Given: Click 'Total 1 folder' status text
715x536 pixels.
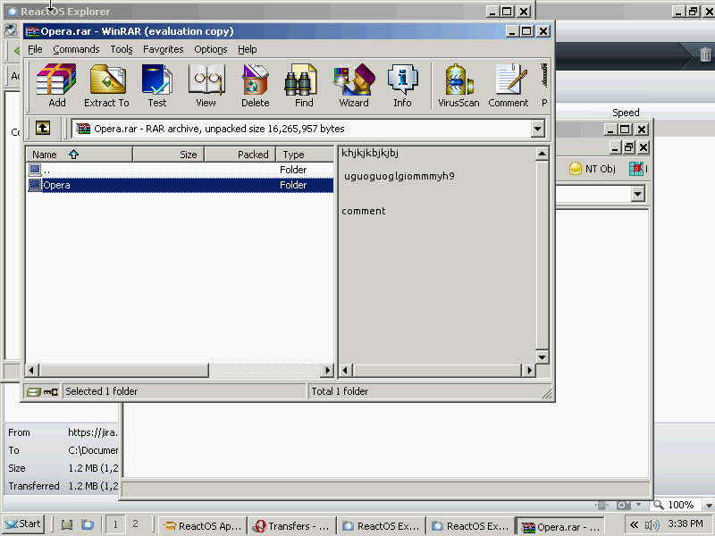Looking at the screenshot, I should [340, 391].
